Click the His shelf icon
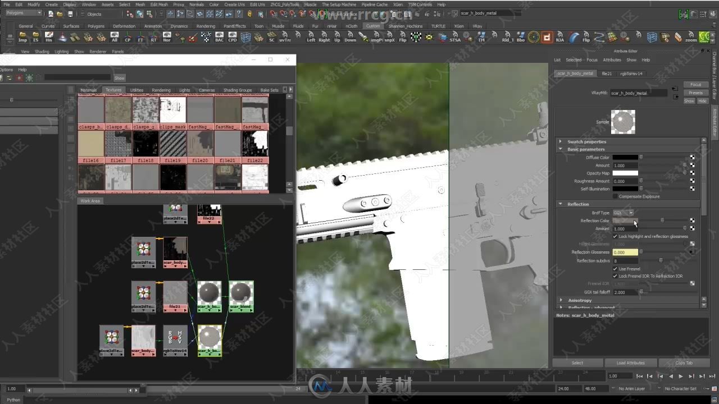The image size is (719, 404). tap(49, 37)
